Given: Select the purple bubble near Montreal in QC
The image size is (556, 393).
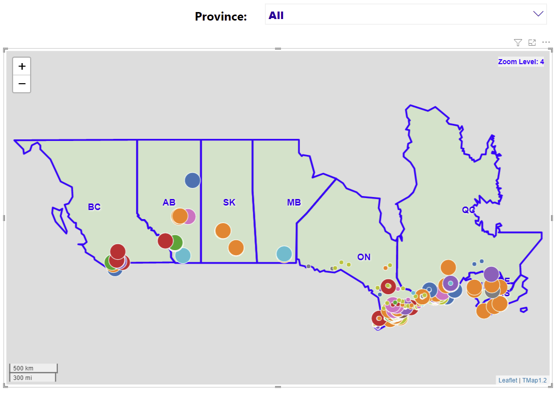Looking at the screenshot, I should (490, 275).
